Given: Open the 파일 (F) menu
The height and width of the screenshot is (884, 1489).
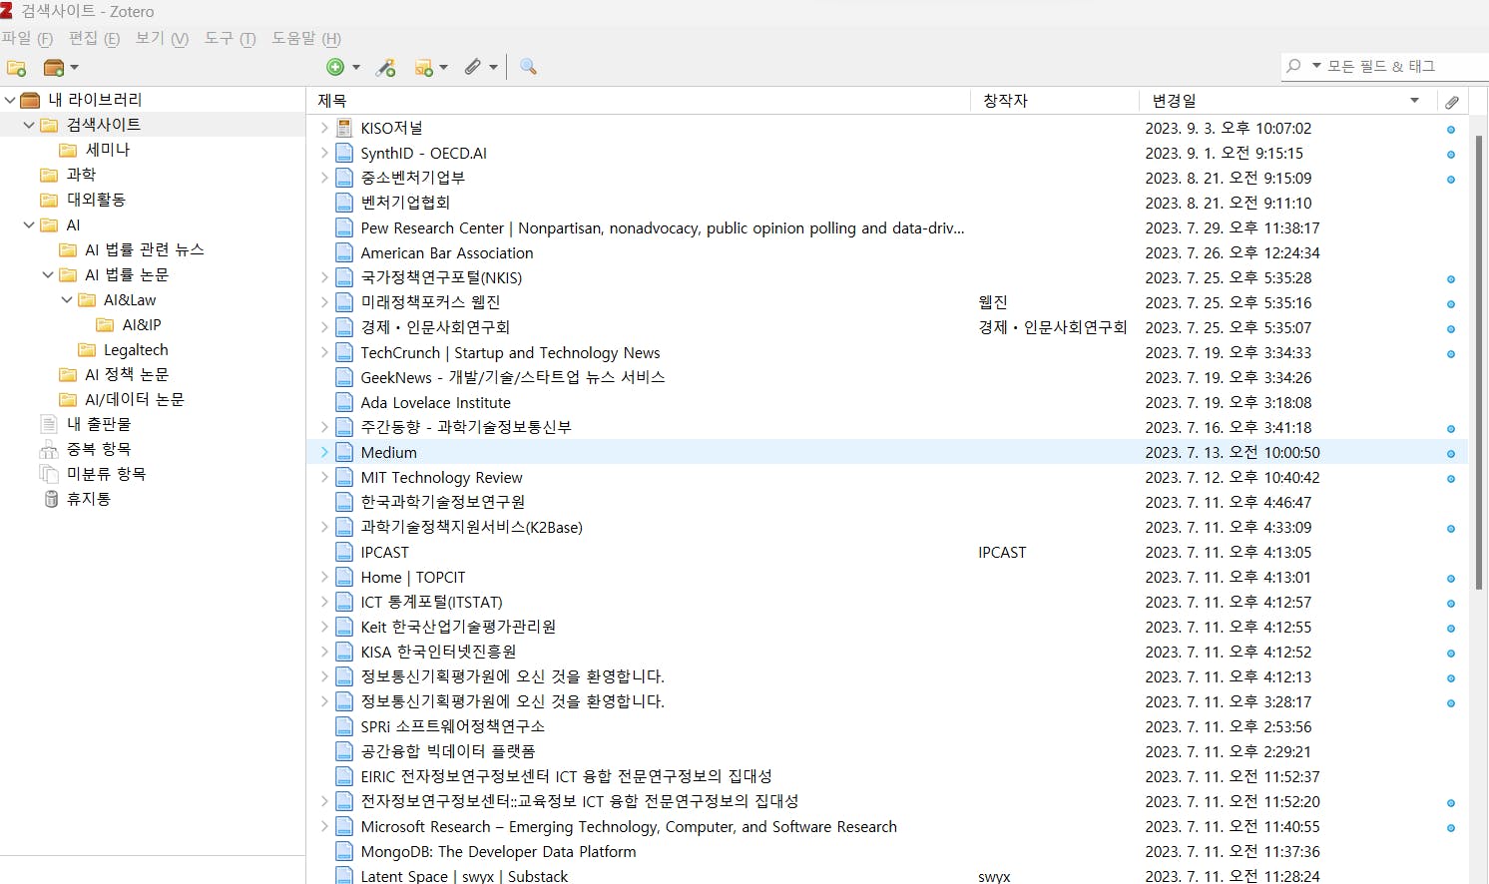Looking at the screenshot, I should click(x=27, y=38).
